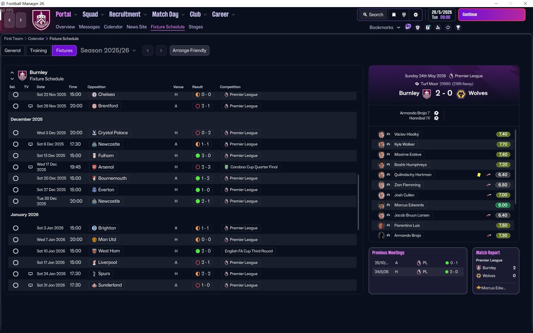Click Chelsea club badge in fixture list

pos(94,94)
